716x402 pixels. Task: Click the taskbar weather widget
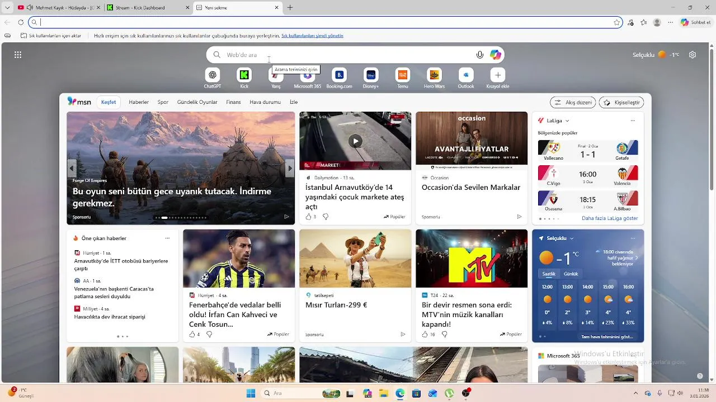tap(21, 393)
